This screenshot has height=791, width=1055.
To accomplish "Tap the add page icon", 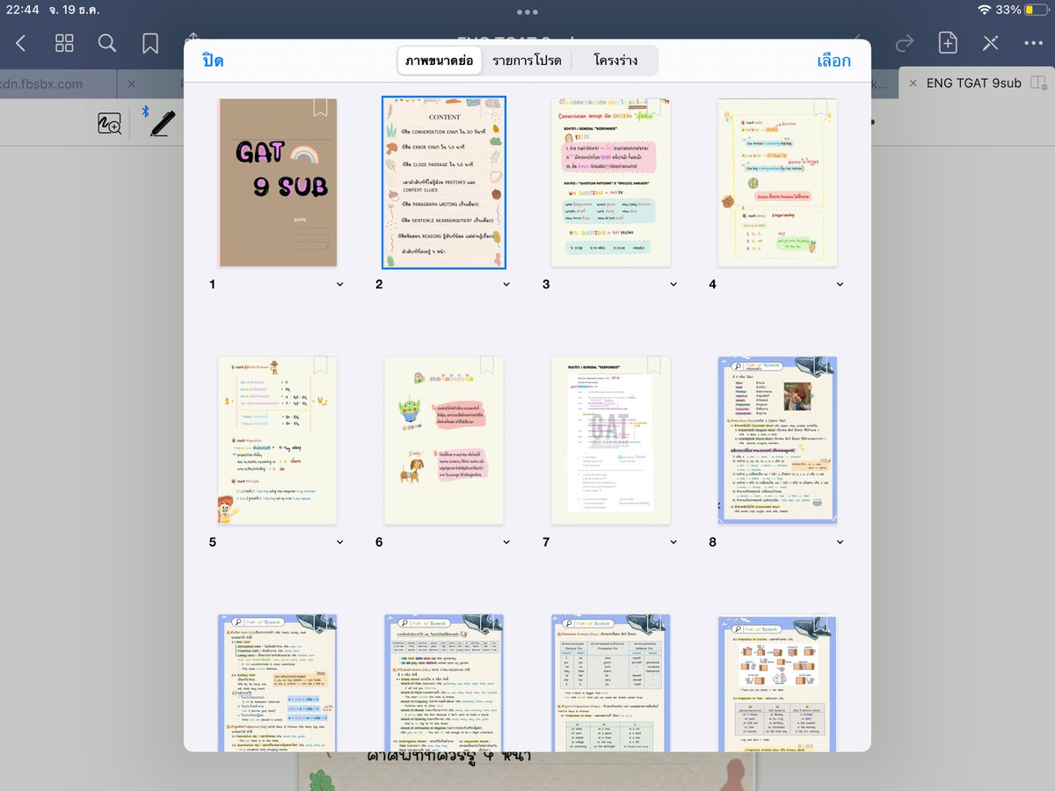I will [948, 43].
